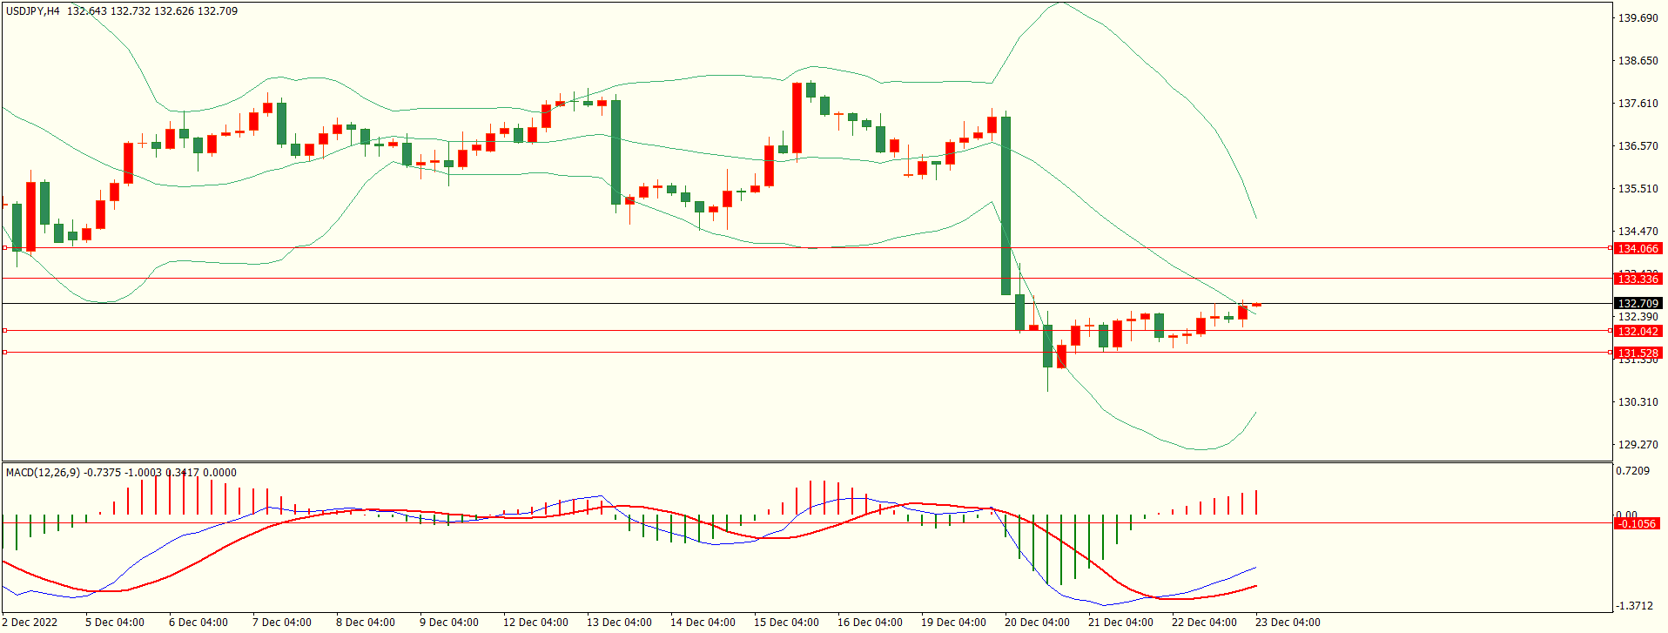Select the 134.066 red price label
The height and width of the screenshot is (633, 1668).
pos(1637,249)
